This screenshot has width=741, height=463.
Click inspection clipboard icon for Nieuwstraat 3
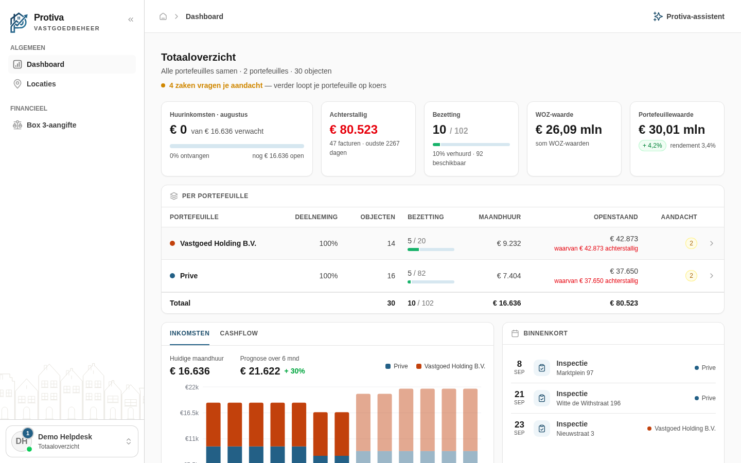point(542,429)
